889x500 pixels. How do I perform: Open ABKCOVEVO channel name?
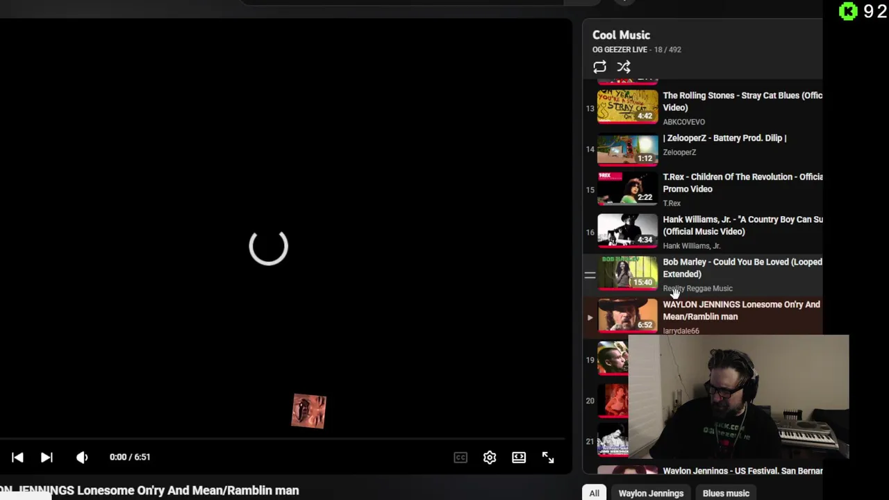point(683,122)
